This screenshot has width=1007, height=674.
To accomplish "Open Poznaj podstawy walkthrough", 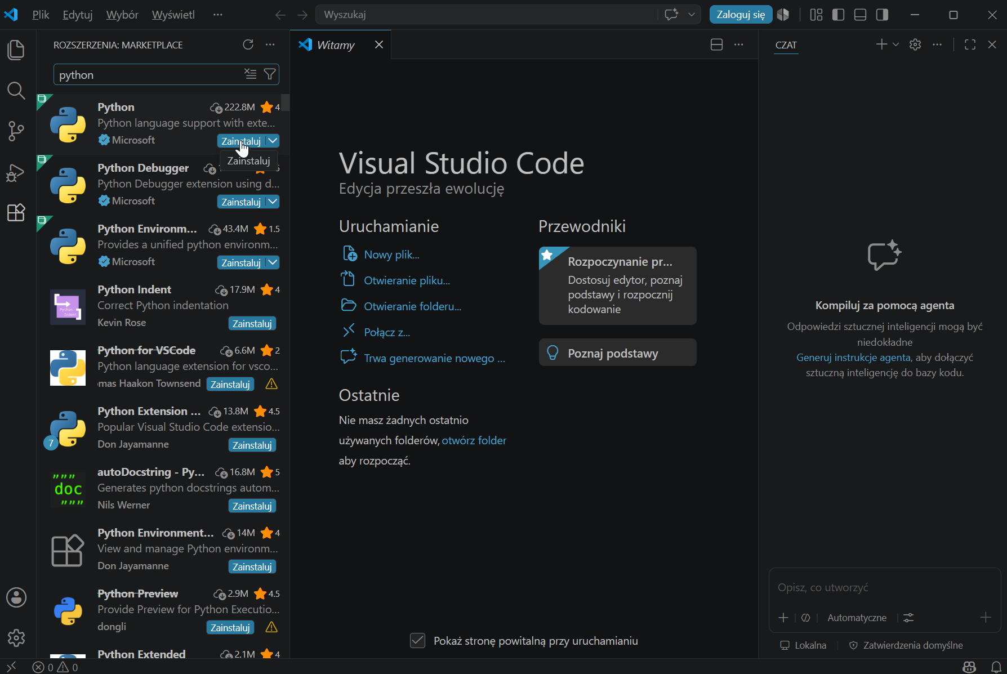I will click(x=617, y=352).
